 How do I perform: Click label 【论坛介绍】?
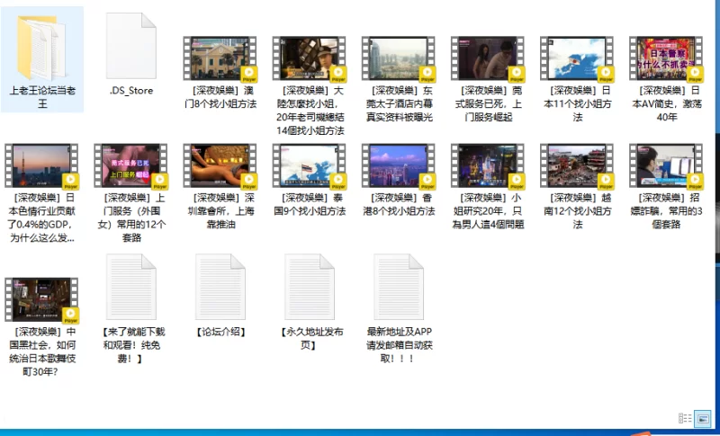pyautogui.click(x=220, y=332)
